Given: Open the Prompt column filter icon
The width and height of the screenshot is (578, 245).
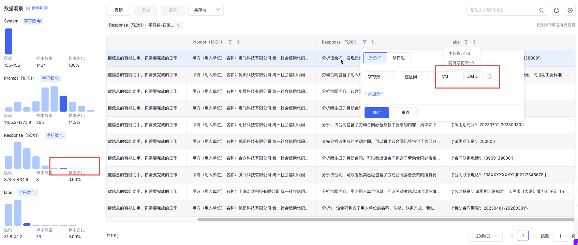Looking at the screenshot, I should (x=230, y=42).
